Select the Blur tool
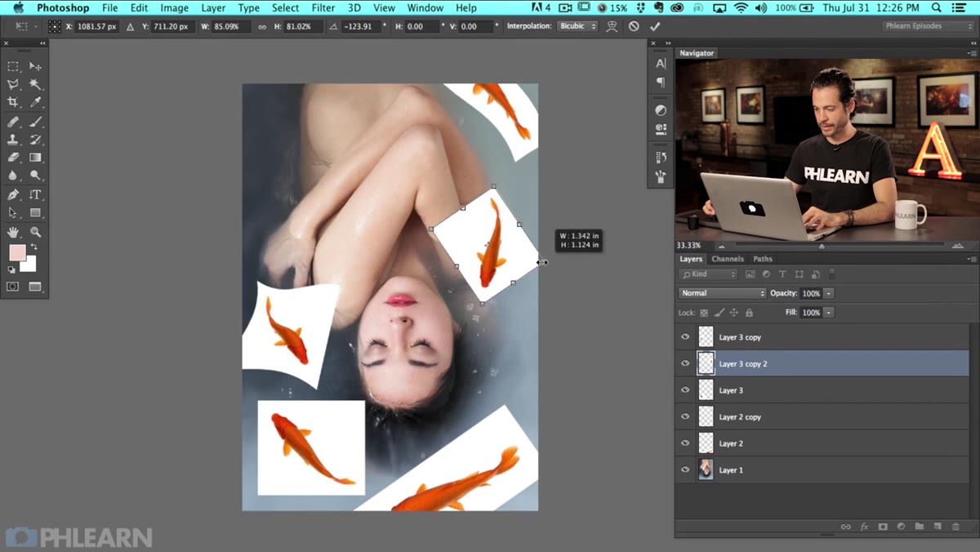980x552 pixels. pos(13,176)
